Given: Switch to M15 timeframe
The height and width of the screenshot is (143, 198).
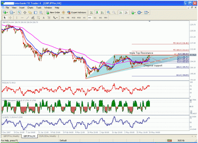Looking at the screenshot, I should tap(73, 18).
